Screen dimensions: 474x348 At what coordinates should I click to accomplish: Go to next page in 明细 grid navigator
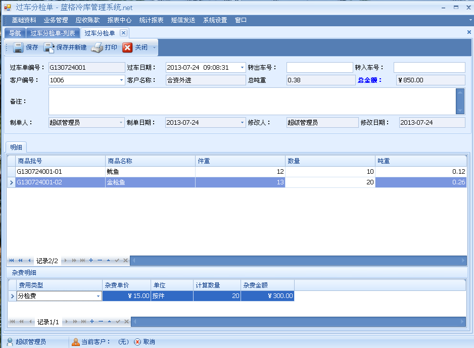pos(74,261)
